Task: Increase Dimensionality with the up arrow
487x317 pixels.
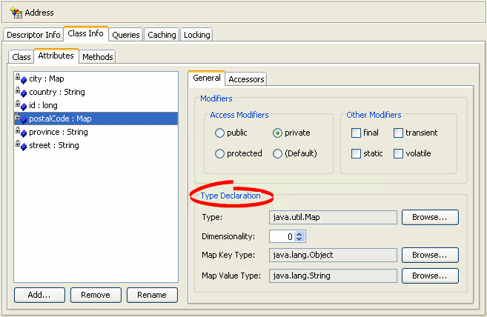Action: coord(299,234)
